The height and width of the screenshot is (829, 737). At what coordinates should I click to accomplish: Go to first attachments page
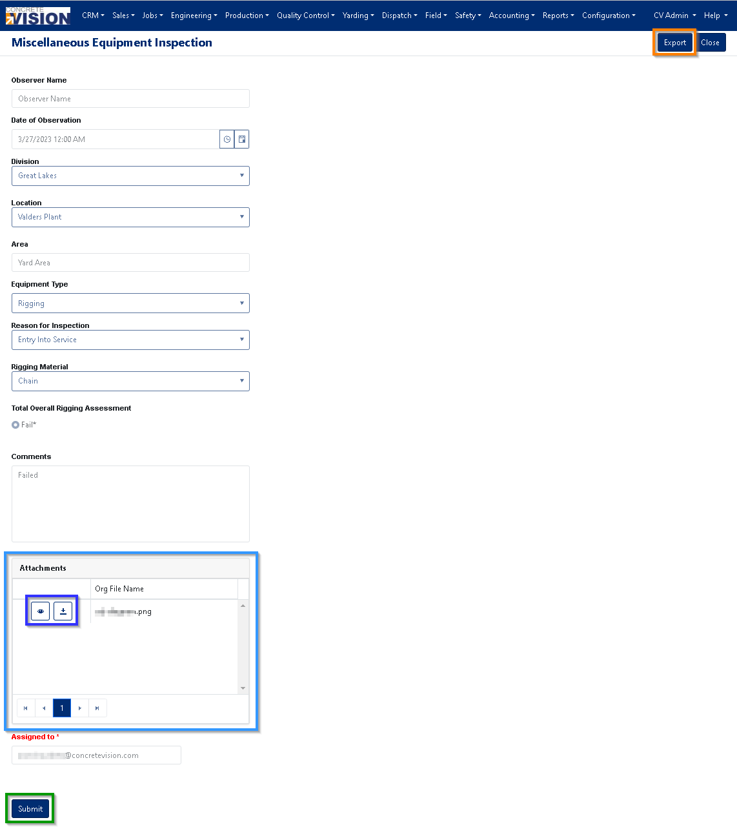click(26, 708)
